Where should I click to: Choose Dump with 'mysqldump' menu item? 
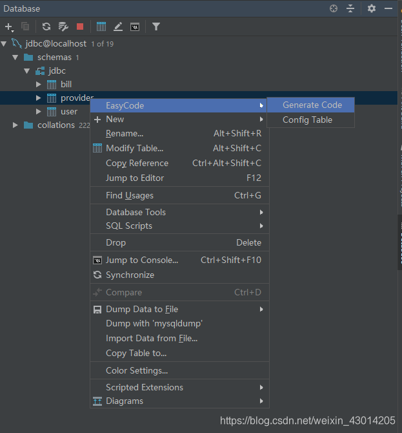tap(179, 323)
